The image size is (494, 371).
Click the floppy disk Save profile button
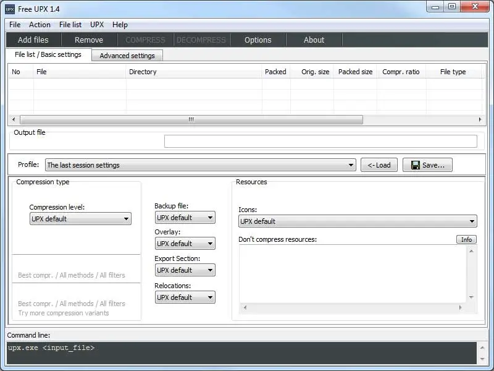[427, 165]
